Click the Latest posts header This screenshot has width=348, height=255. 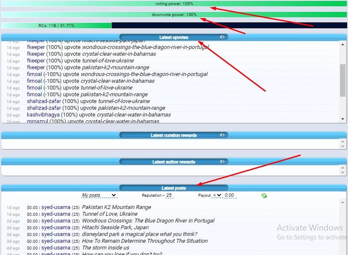(174, 188)
